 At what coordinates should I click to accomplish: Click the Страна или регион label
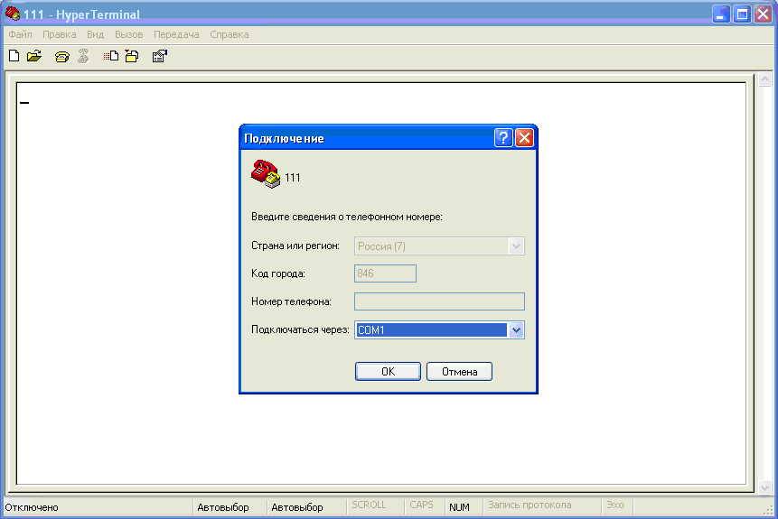295,246
